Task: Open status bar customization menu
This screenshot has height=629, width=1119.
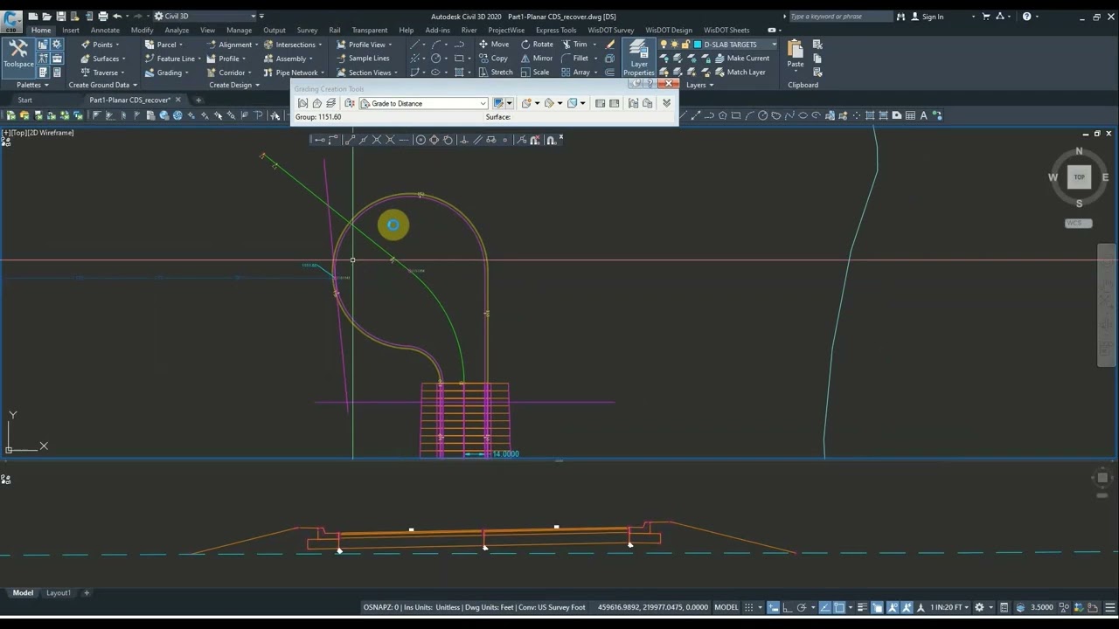Action: [1111, 607]
